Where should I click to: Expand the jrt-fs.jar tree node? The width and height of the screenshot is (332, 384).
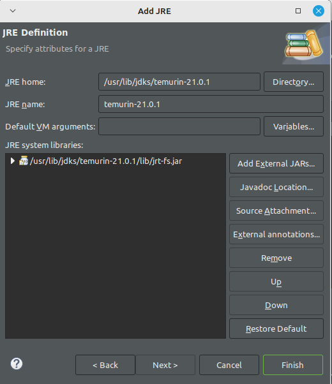(x=12, y=161)
